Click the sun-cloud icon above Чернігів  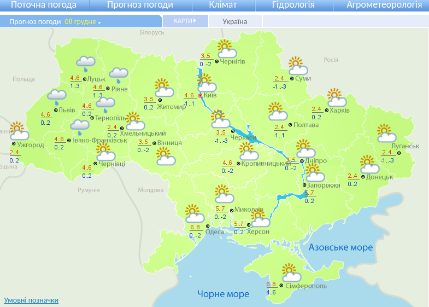[x=226, y=49]
